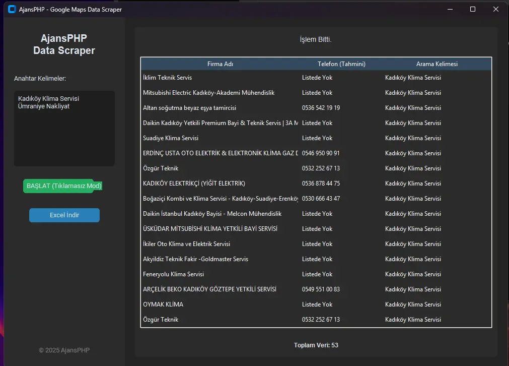The width and height of the screenshot is (509, 366).
Task: Click phone number 0546 950 90 91
Action: point(321,153)
